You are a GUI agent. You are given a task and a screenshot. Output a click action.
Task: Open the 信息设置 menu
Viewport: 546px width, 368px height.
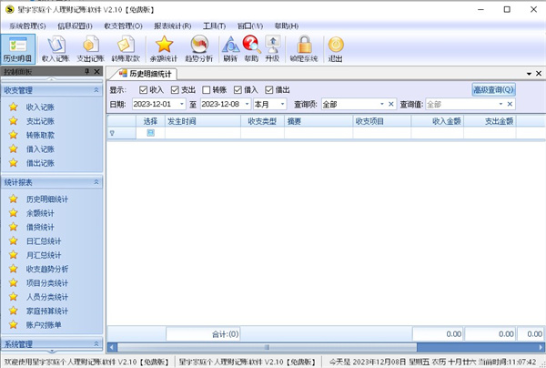(75, 26)
